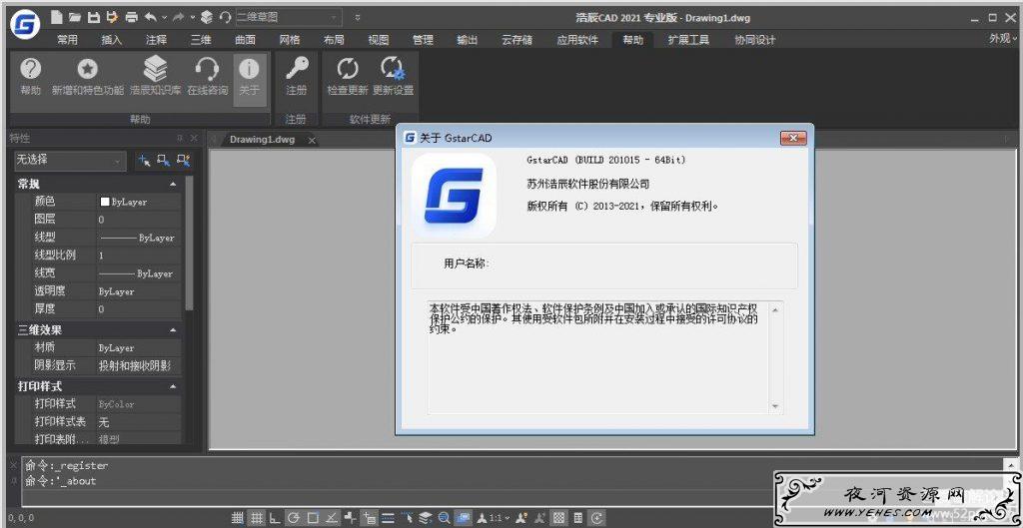
Task: Toggle dynamic UCS plus icon in status bar
Action: [x=351, y=518]
